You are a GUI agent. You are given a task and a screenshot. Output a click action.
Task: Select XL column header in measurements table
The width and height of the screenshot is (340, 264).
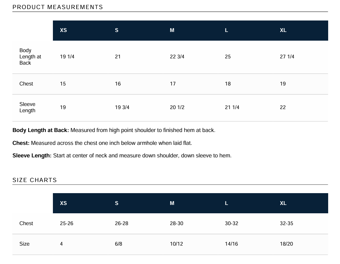pyautogui.click(x=283, y=30)
